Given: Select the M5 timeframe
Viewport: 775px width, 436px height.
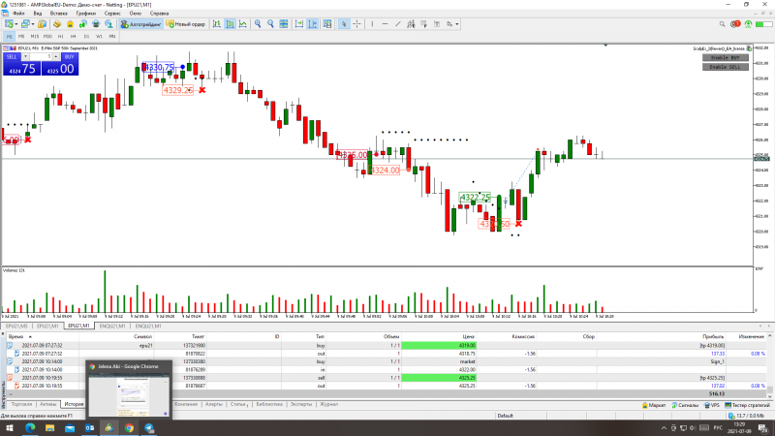Looking at the screenshot, I should (x=21, y=36).
